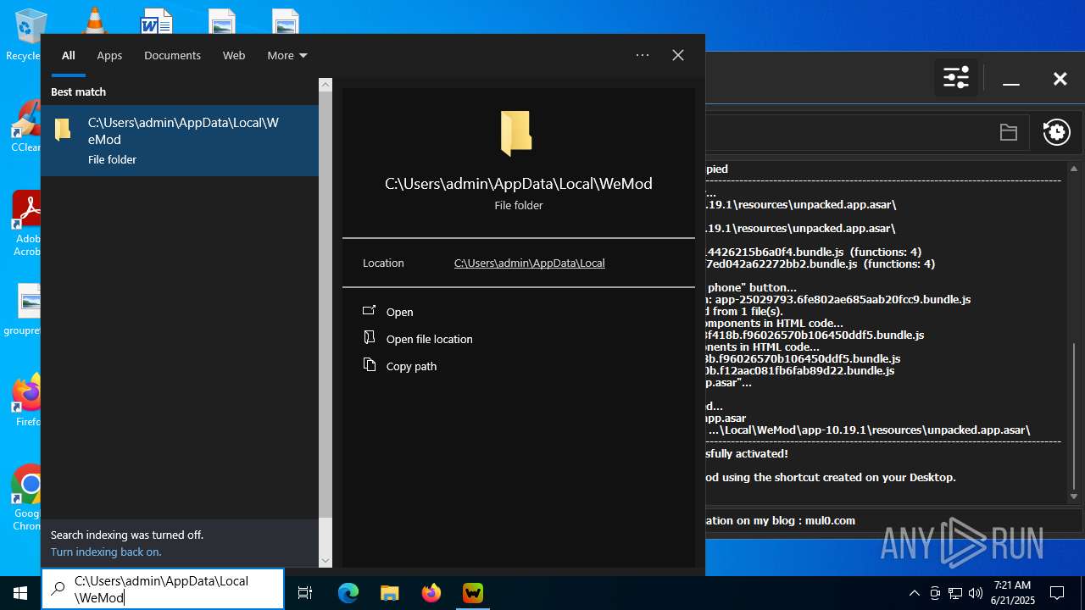
Task: Click the volume icon in system tray
Action: click(976, 593)
